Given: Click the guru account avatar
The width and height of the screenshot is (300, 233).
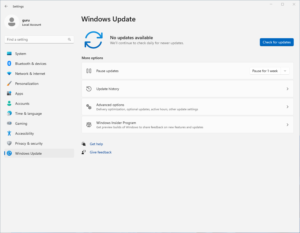Looking at the screenshot, I should (12, 22).
